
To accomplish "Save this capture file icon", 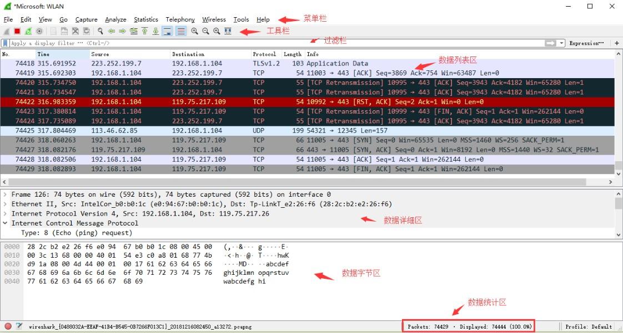I will pyautogui.click(x=64, y=32).
